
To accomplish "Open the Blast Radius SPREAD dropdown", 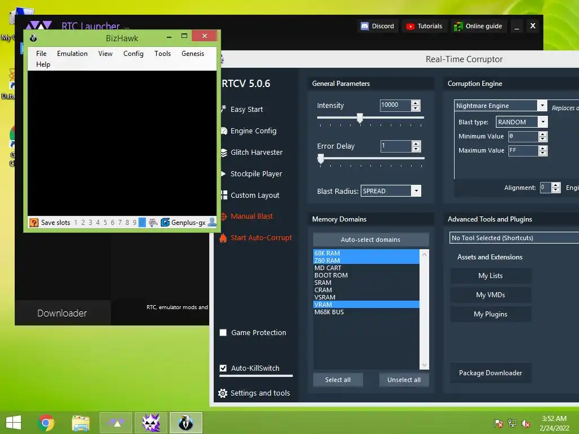I will [416, 191].
